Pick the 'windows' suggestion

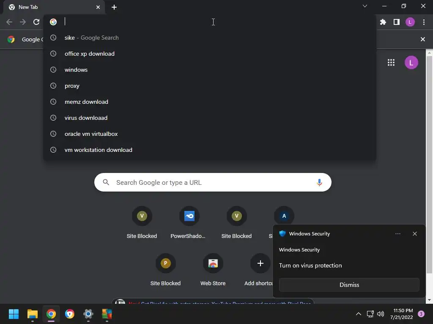click(x=210, y=70)
